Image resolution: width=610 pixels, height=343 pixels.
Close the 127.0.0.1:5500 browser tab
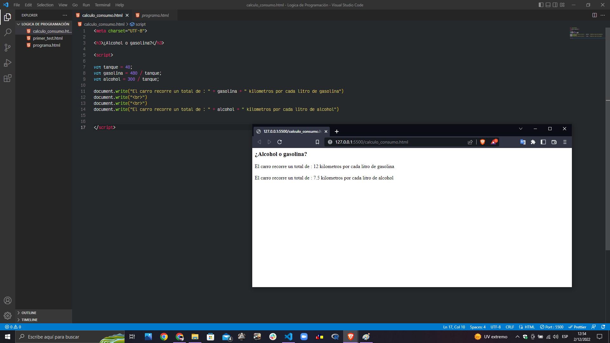pyautogui.click(x=326, y=131)
